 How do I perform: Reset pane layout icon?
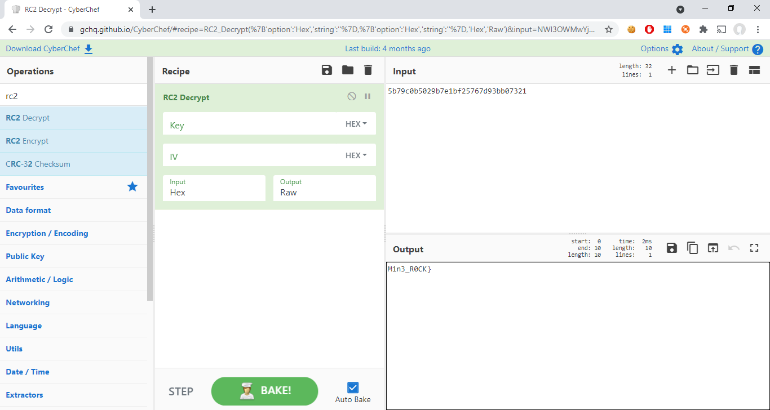tap(754, 70)
